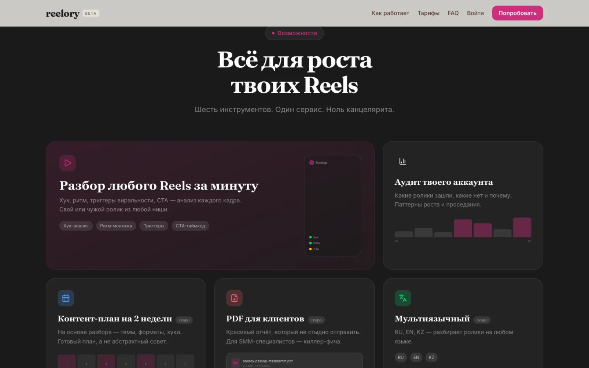The height and width of the screenshot is (368, 589).
Task: Click the pink dot in the Возможности badge
Action: point(273,33)
